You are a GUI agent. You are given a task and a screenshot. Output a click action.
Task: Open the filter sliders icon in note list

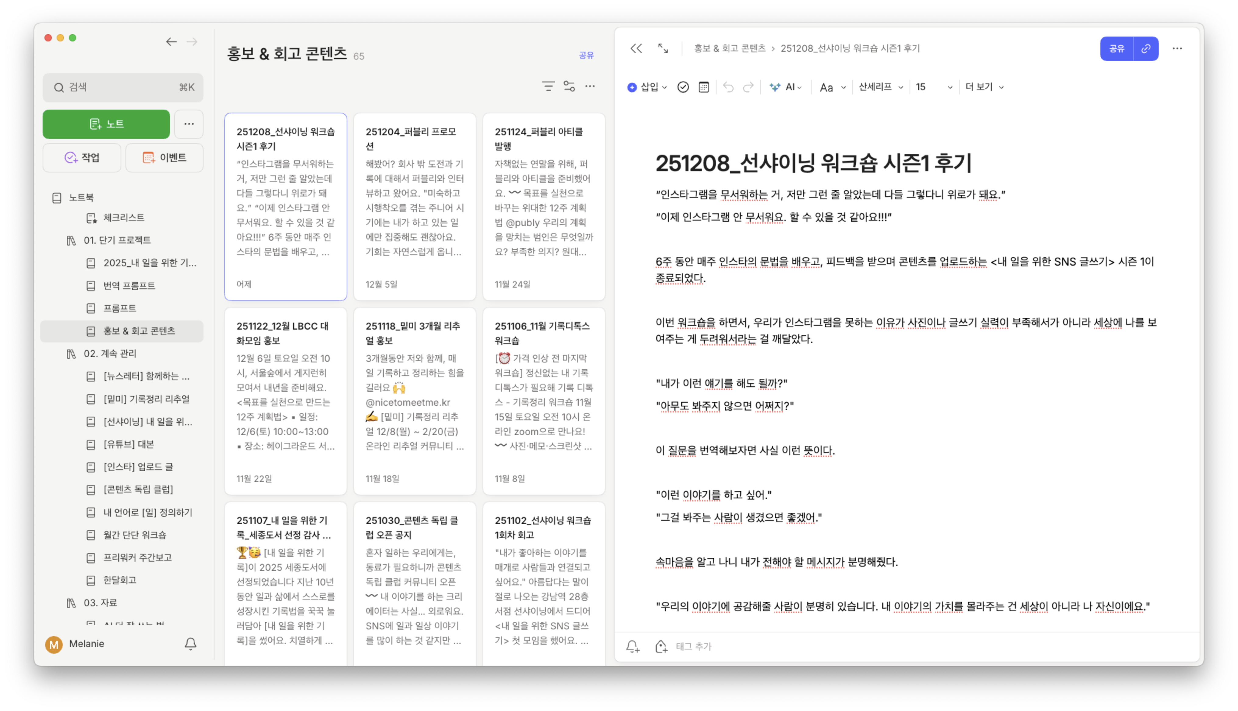coord(569,87)
